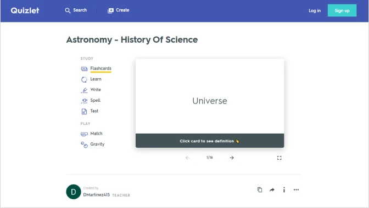The width and height of the screenshot is (369, 208).
Task: Open the three-dot more options menu
Action: pos(297,190)
